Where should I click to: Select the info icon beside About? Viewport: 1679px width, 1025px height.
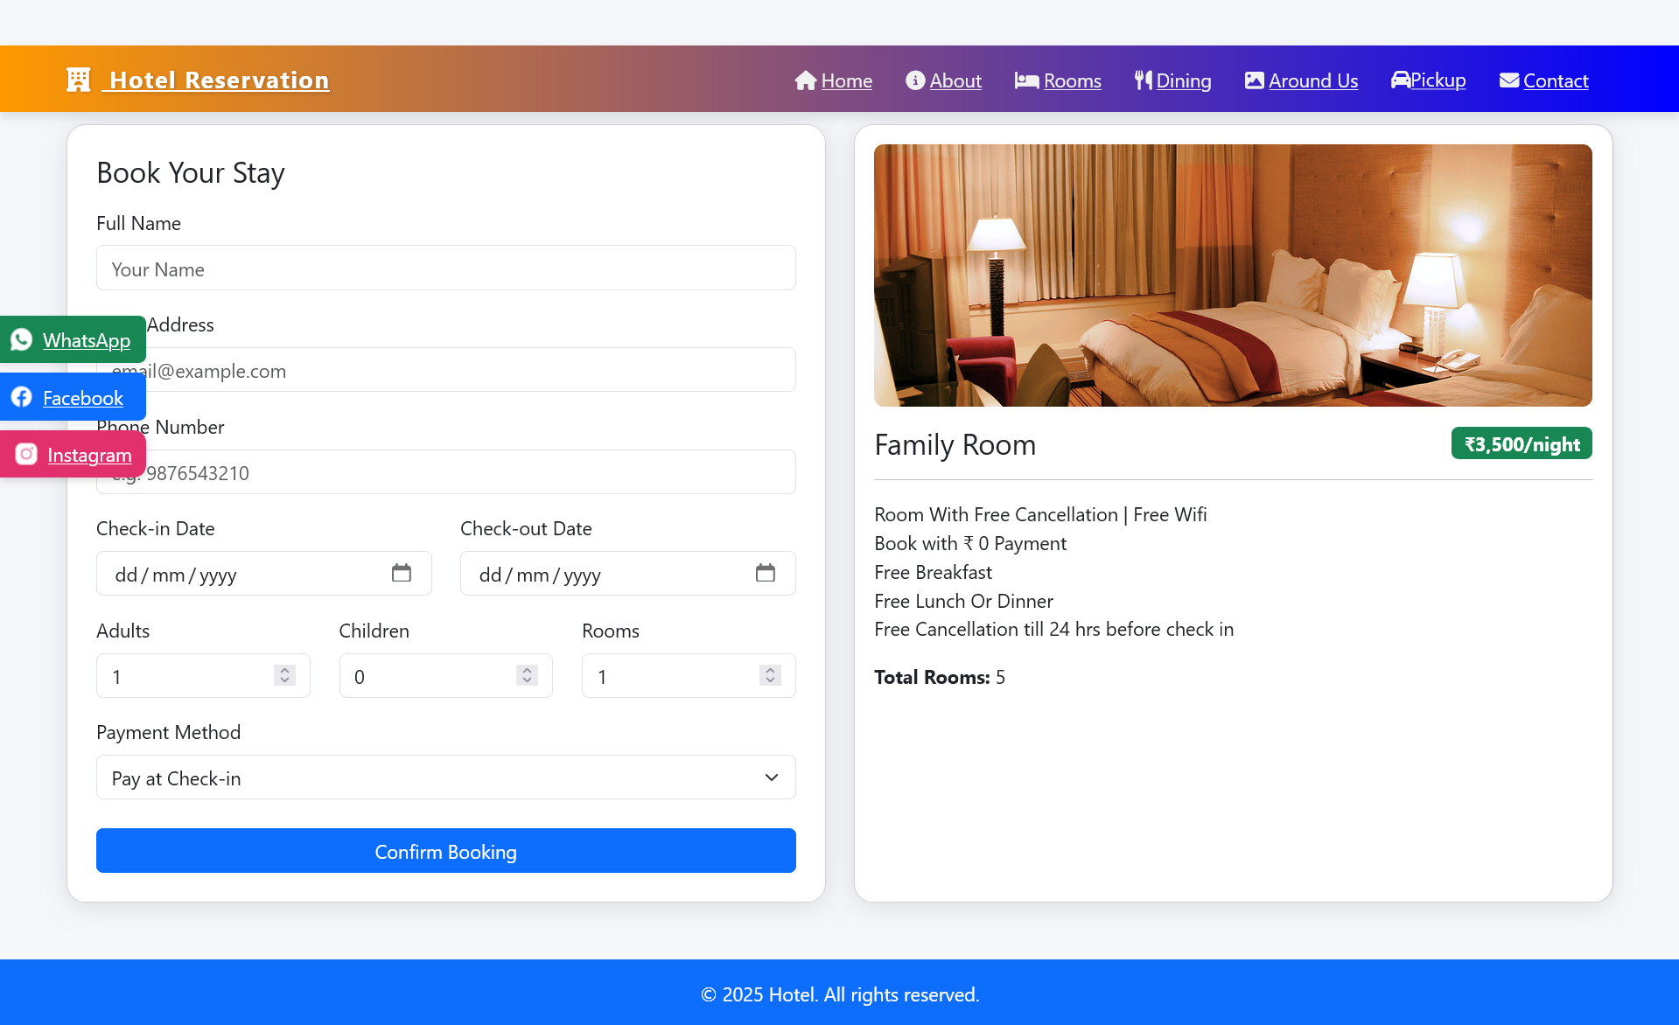coord(915,80)
